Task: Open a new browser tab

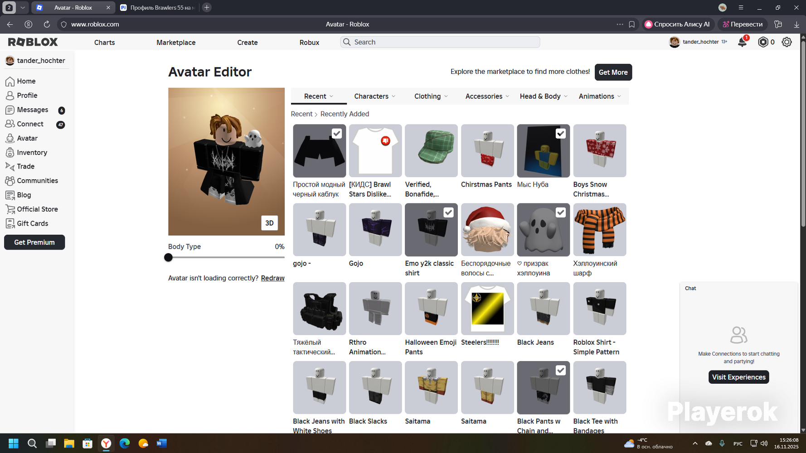Action: (x=207, y=8)
